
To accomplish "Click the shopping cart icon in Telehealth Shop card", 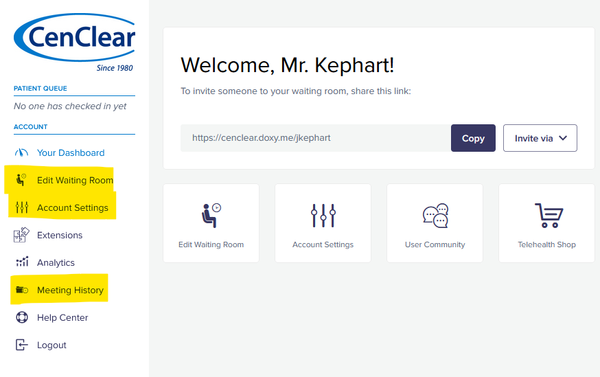I will pos(549,215).
